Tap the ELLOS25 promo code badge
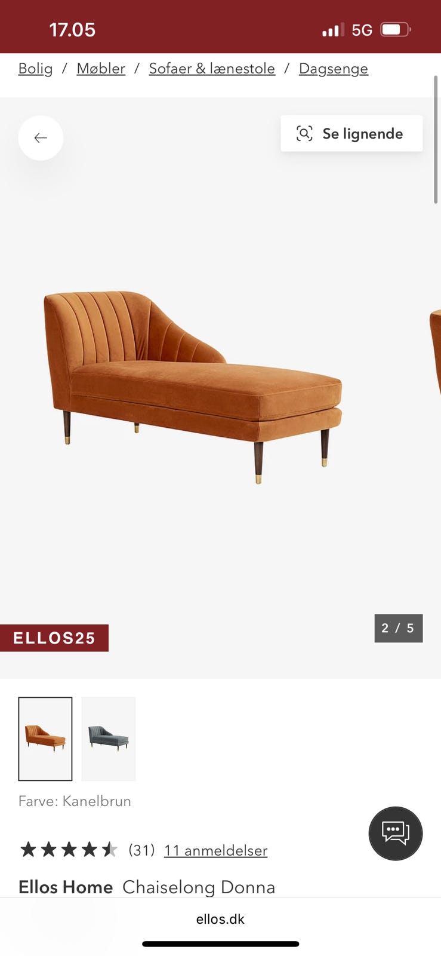The height and width of the screenshot is (956, 441). (x=54, y=638)
